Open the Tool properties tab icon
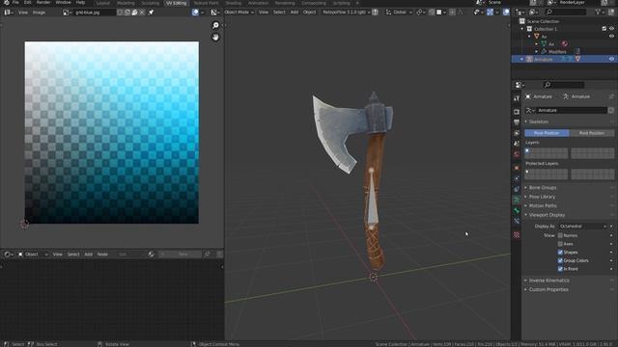The image size is (618, 347). pyautogui.click(x=517, y=98)
